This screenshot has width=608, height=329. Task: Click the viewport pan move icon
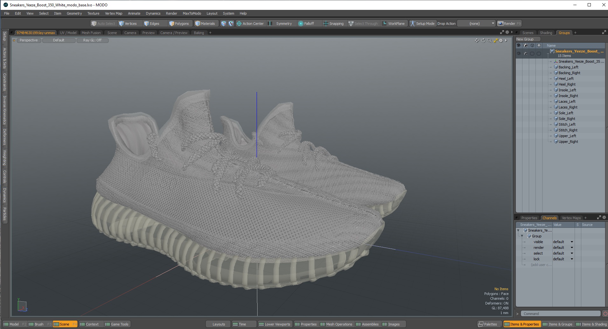point(477,40)
